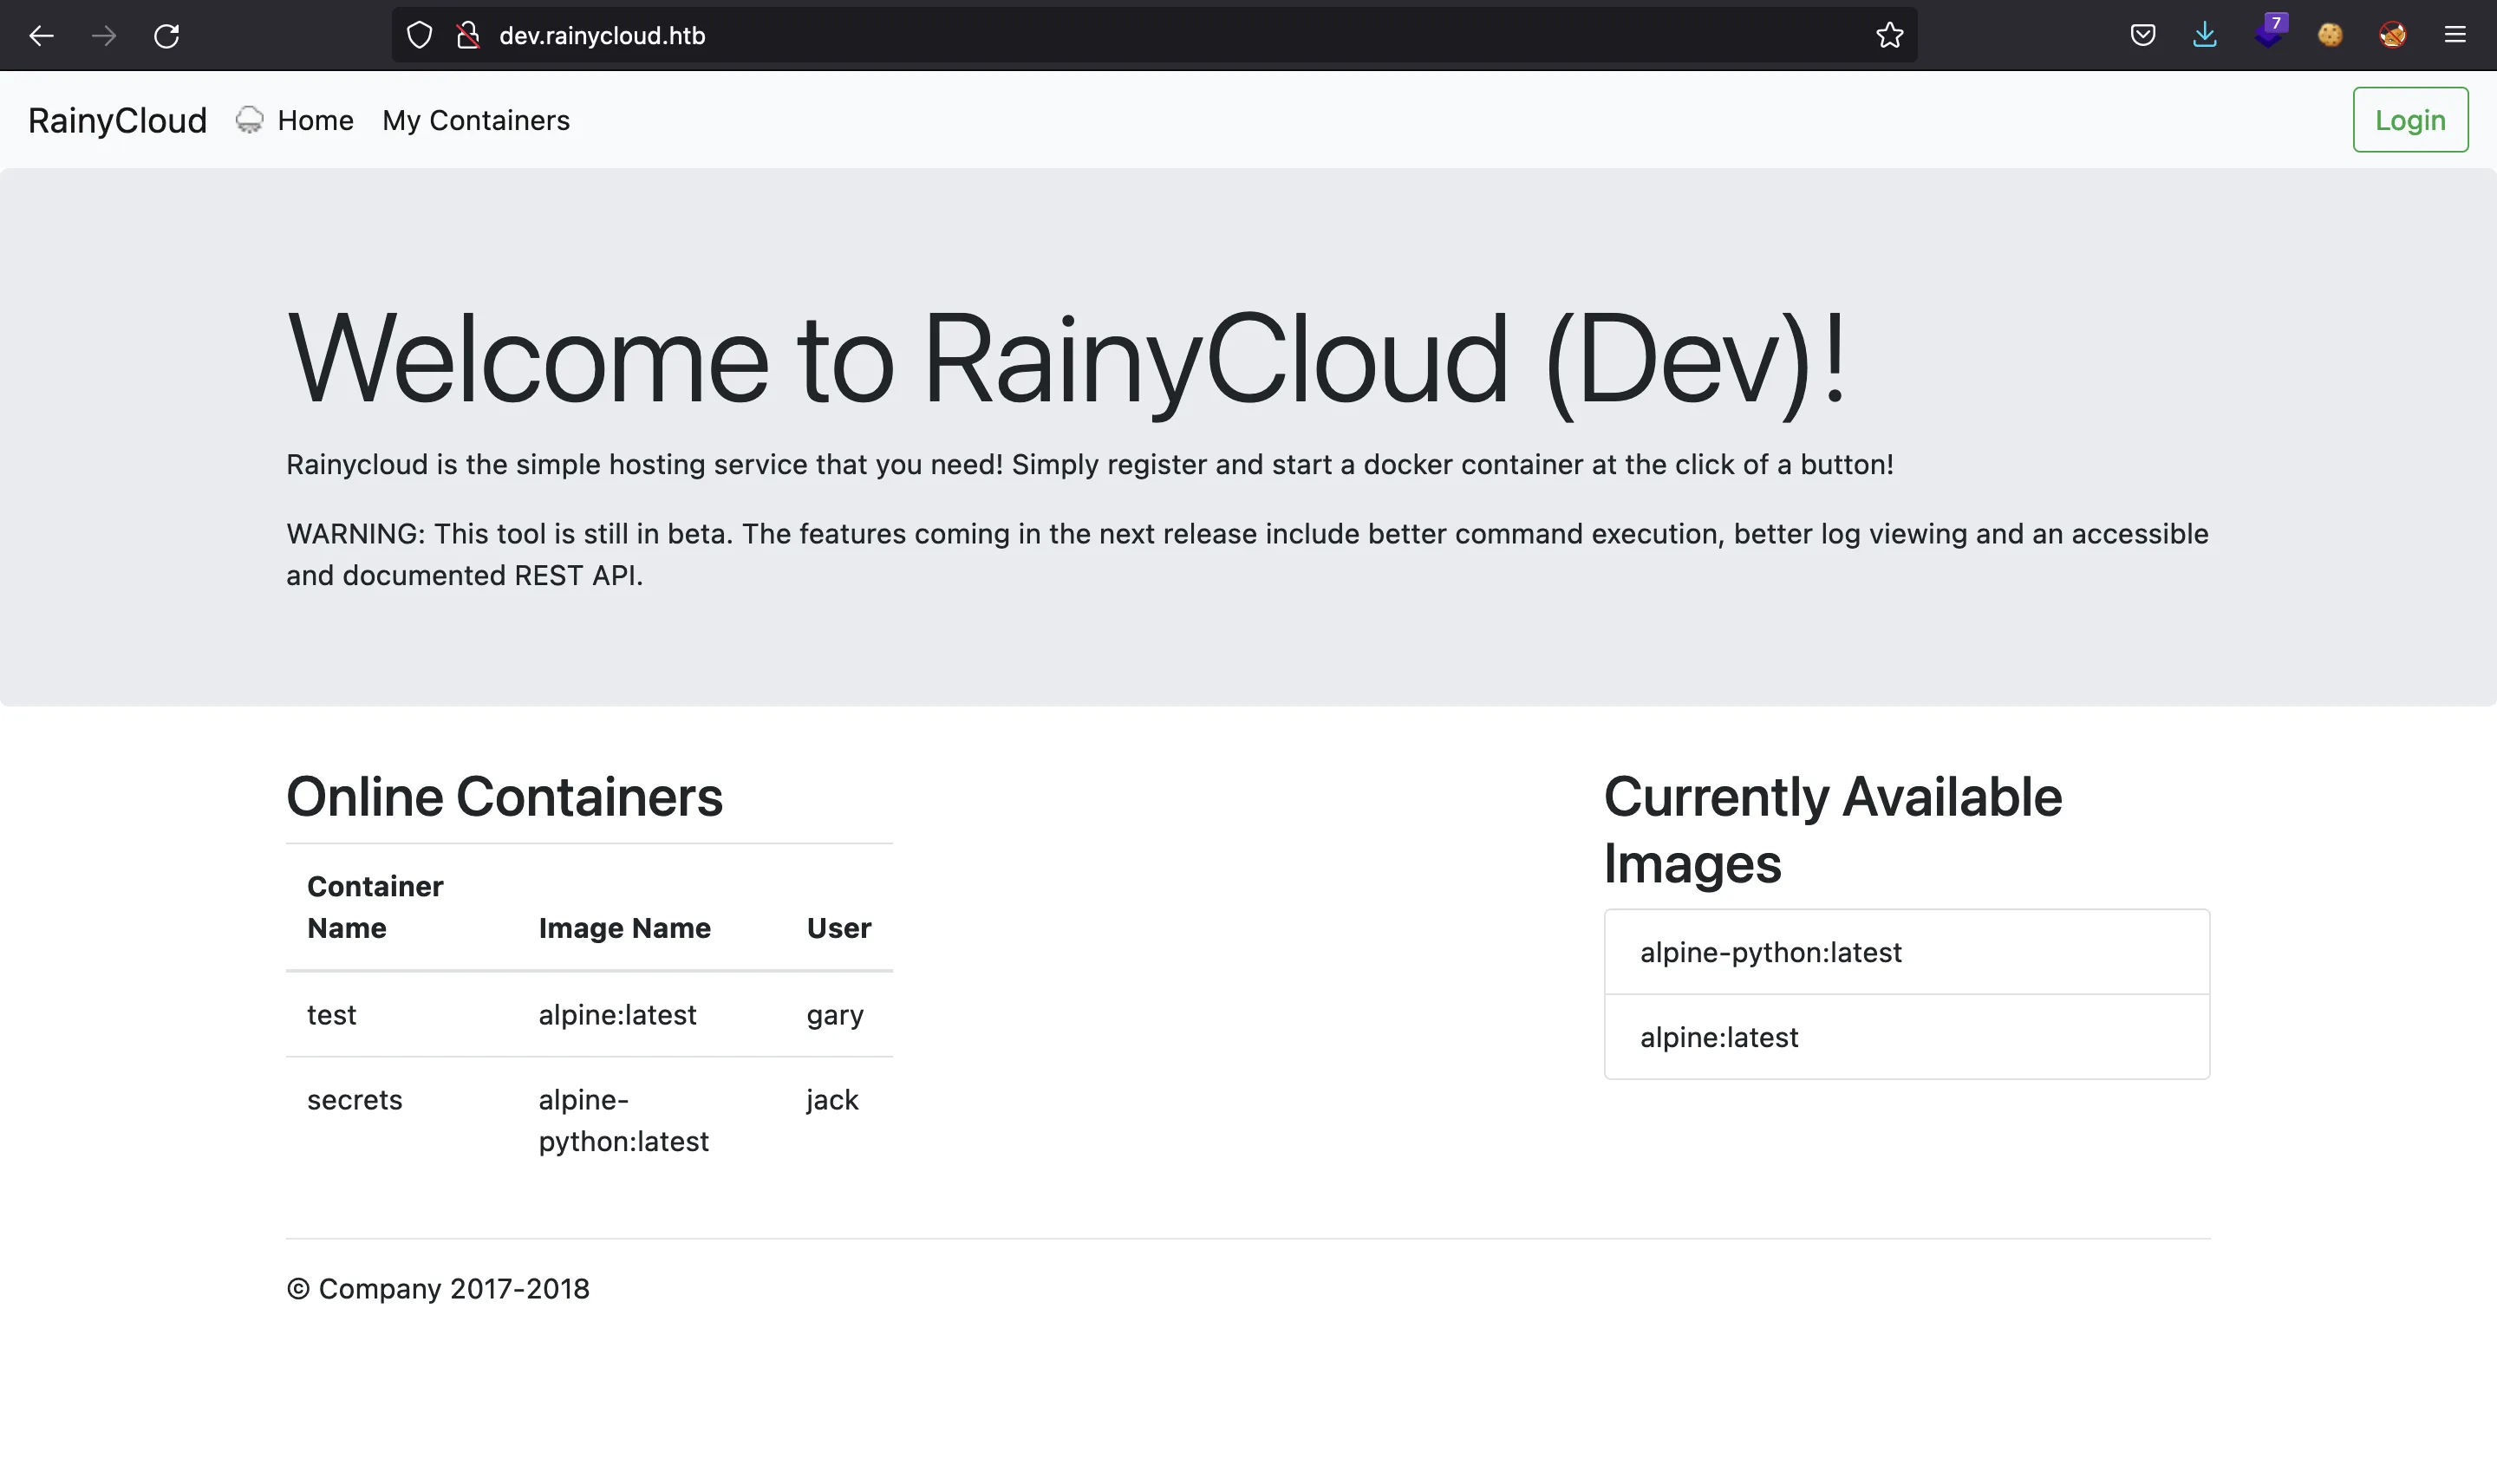Click the RainyCloud brand link
The height and width of the screenshot is (1484, 2497).
[117, 120]
